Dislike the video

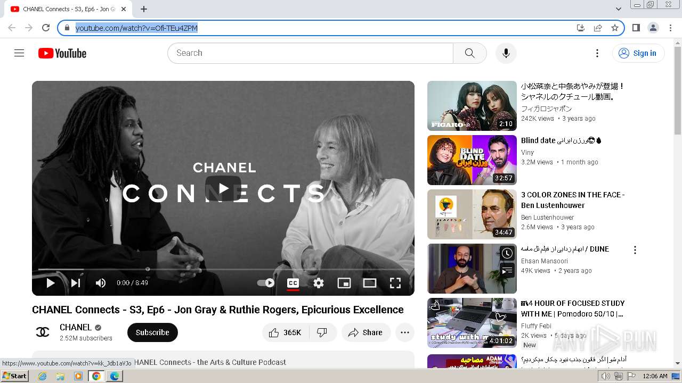[322, 332]
